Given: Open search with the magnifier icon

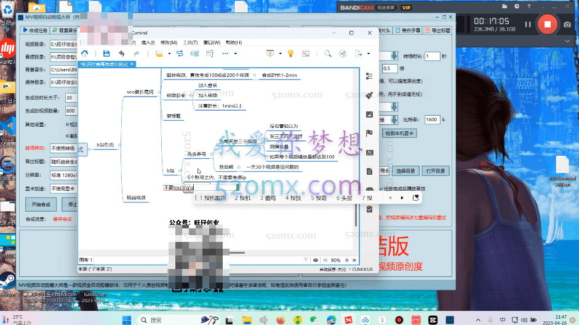Looking at the screenshot, I should 327,54.
